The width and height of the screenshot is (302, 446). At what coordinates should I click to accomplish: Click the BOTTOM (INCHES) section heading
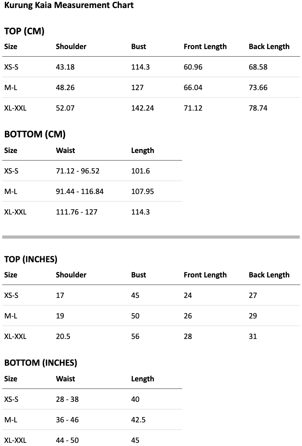pyautogui.click(x=41, y=363)
